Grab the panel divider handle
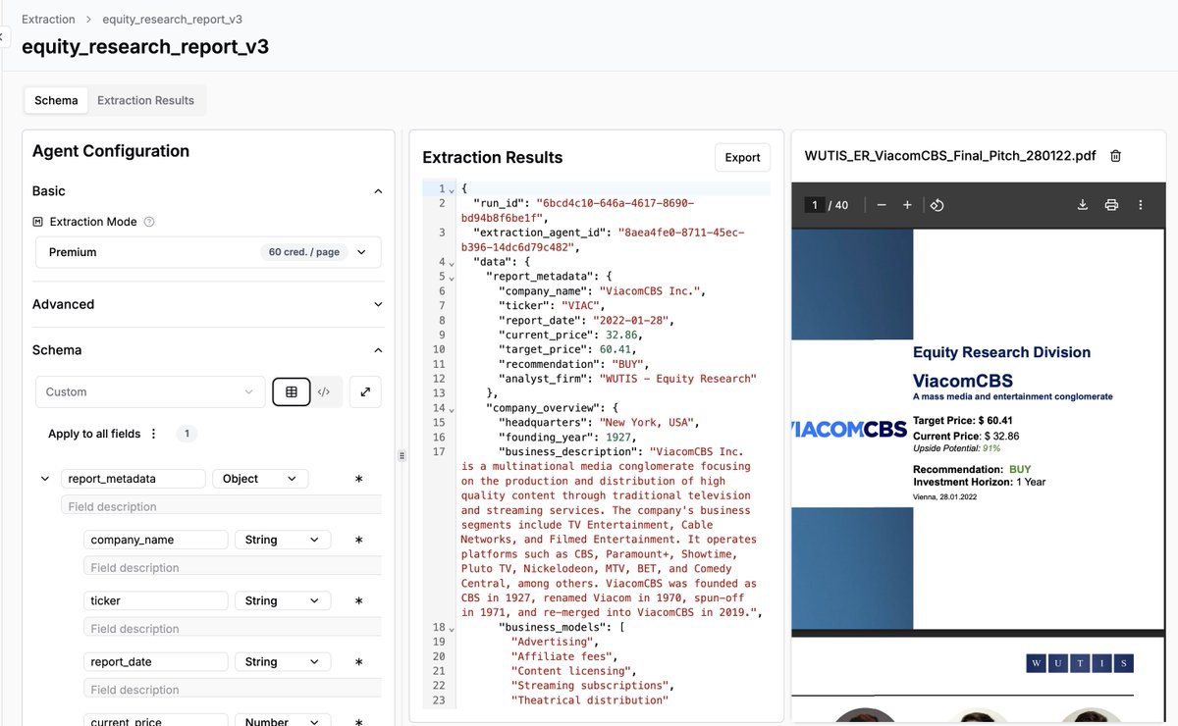This screenshot has height=726, width=1178. click(x=401, y=455)
